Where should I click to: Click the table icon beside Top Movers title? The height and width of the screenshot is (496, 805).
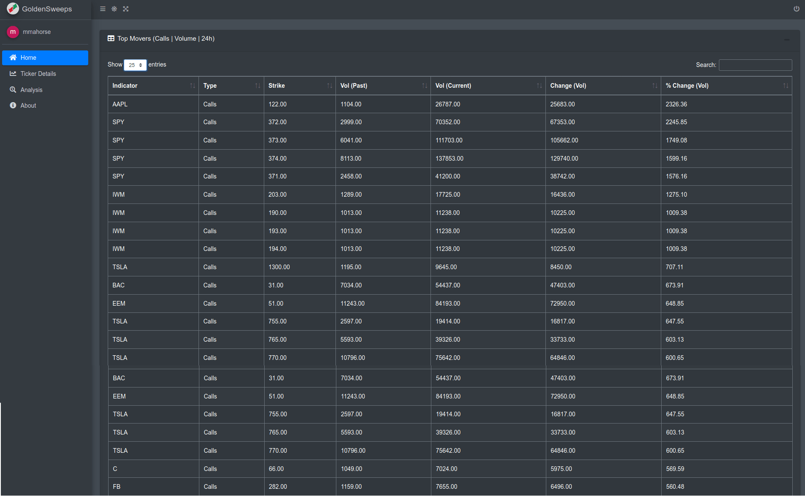(x=111, y=39)
